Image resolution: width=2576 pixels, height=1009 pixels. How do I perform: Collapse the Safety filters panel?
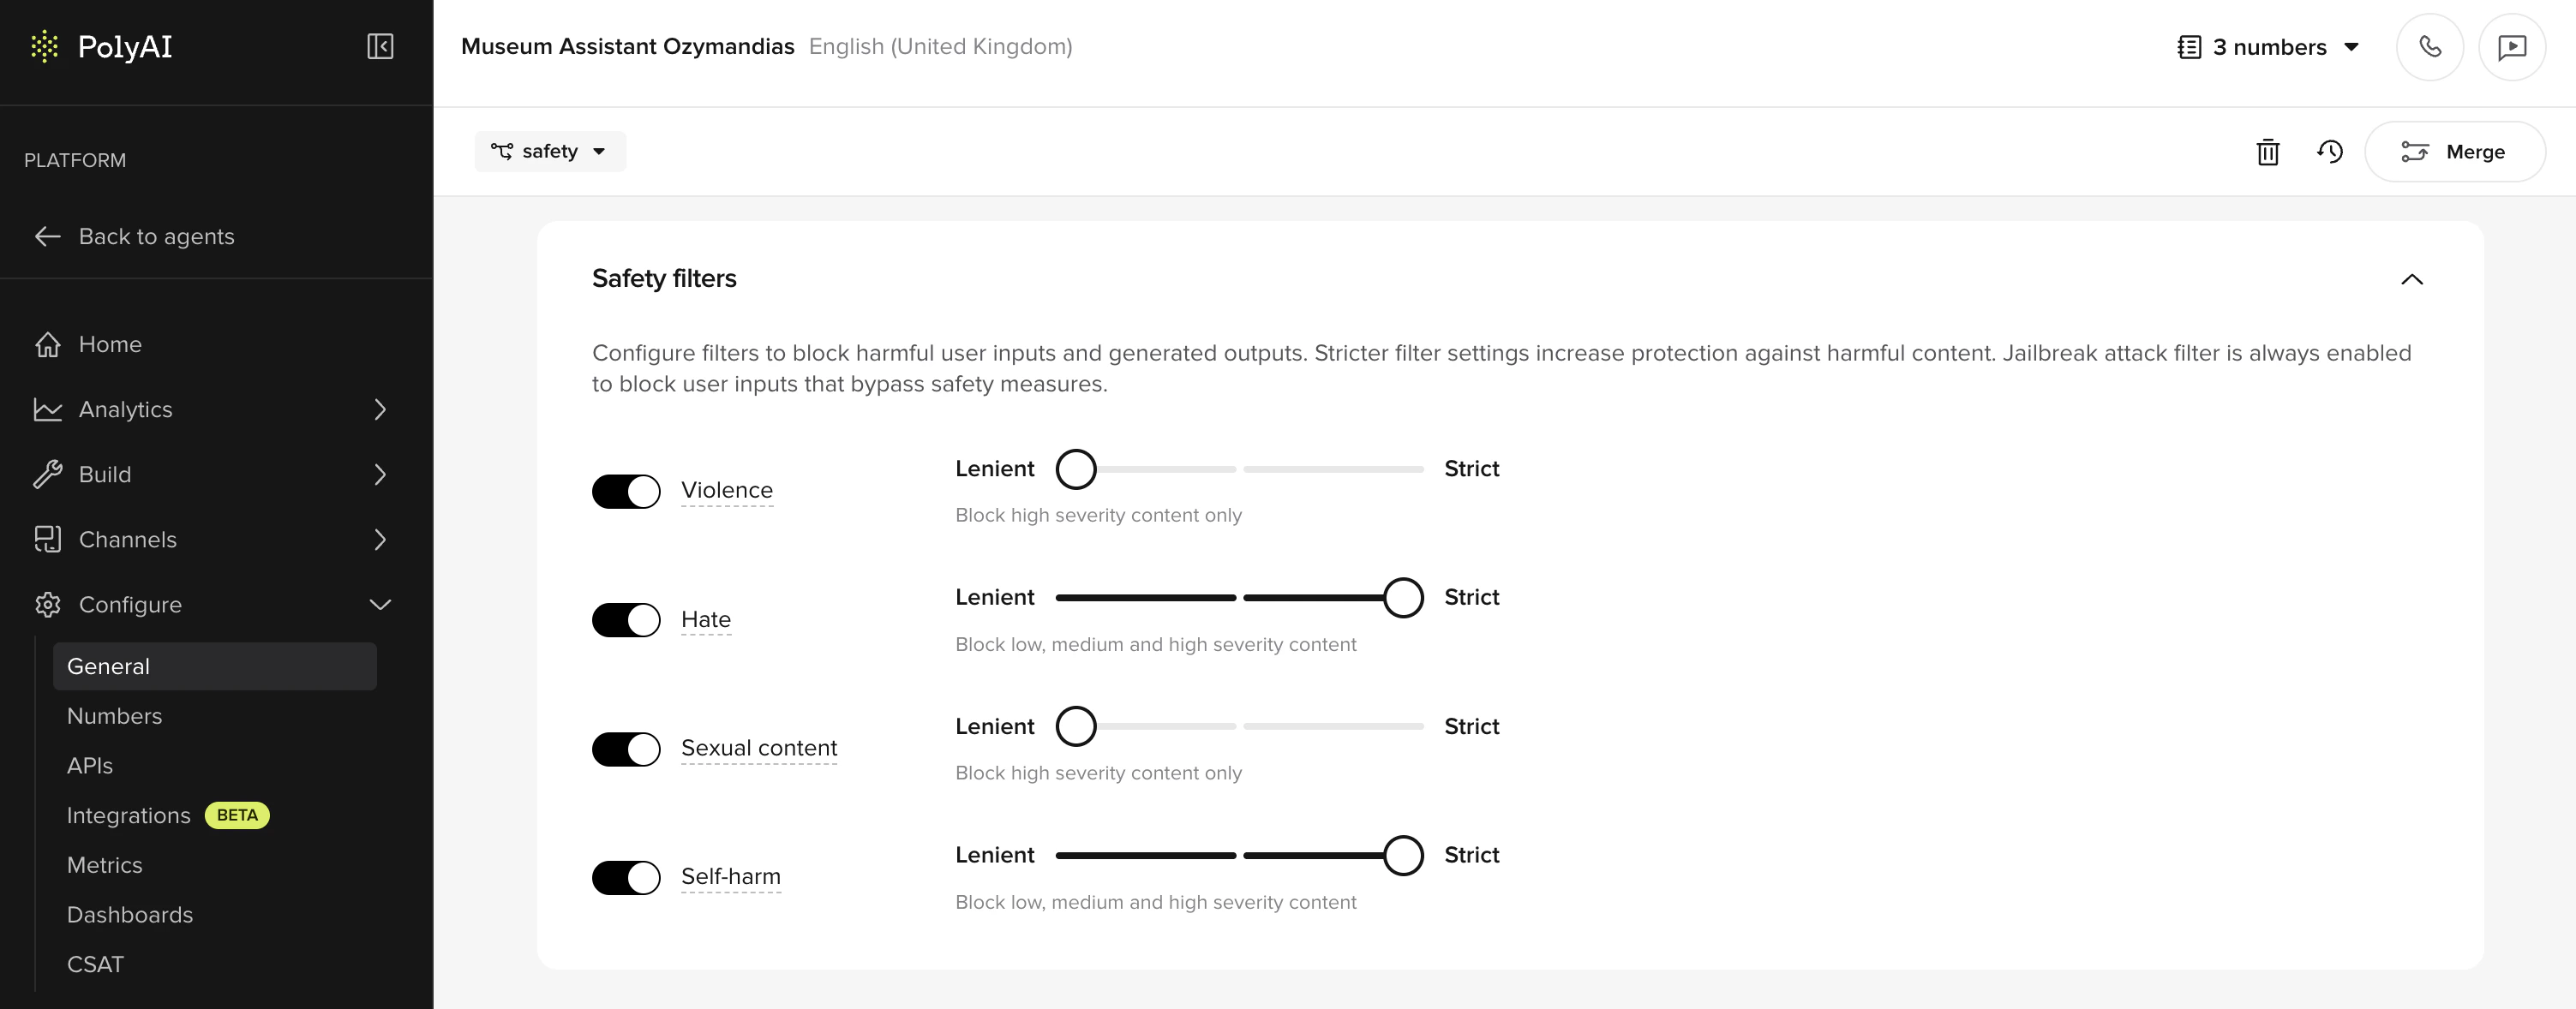(x=2414, y=280)
